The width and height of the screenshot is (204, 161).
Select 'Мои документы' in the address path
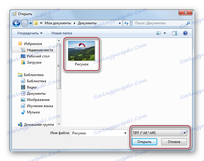coord(58,23)
